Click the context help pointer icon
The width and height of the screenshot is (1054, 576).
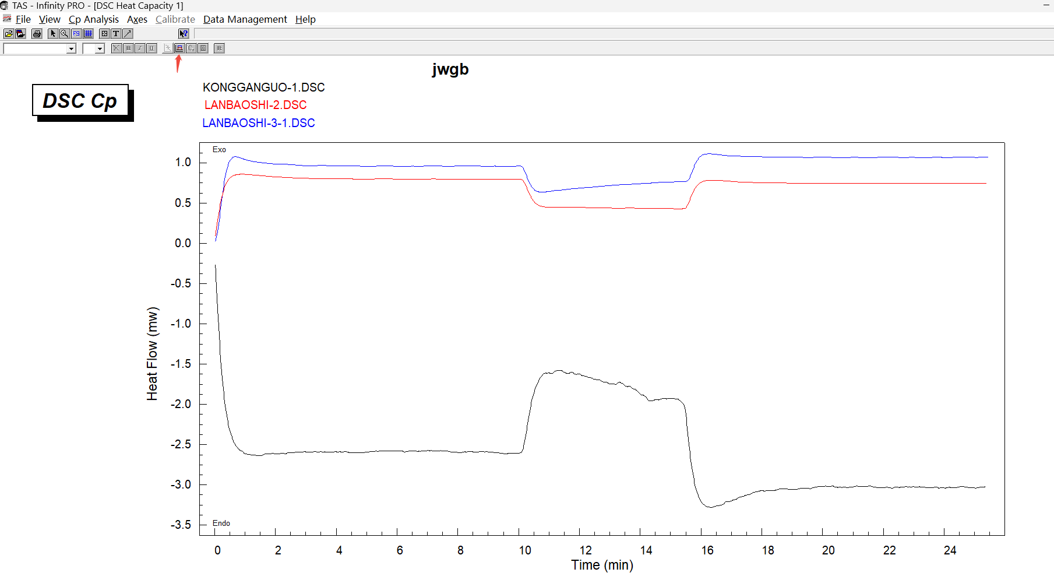(184, 34)
